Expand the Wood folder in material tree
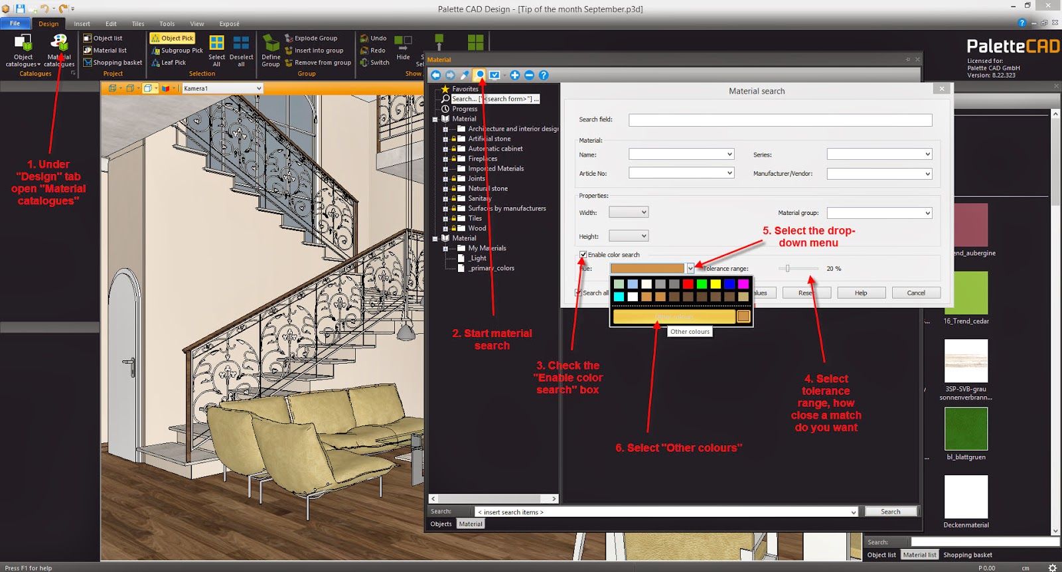This screenshot has width=1062, height=572. [x=445, y=228]
